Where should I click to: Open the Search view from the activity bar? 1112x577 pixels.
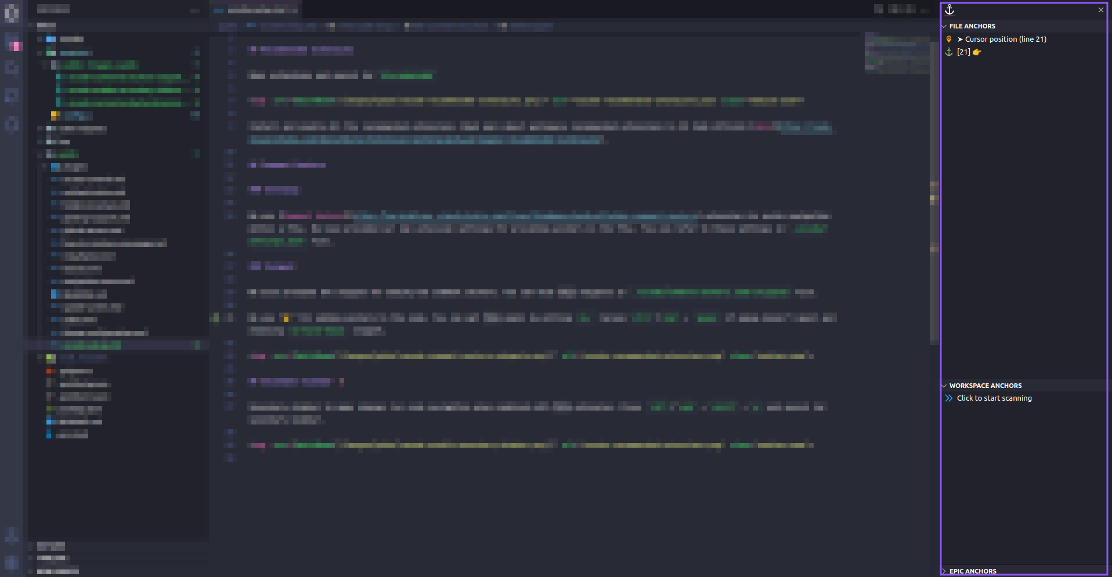12,42
